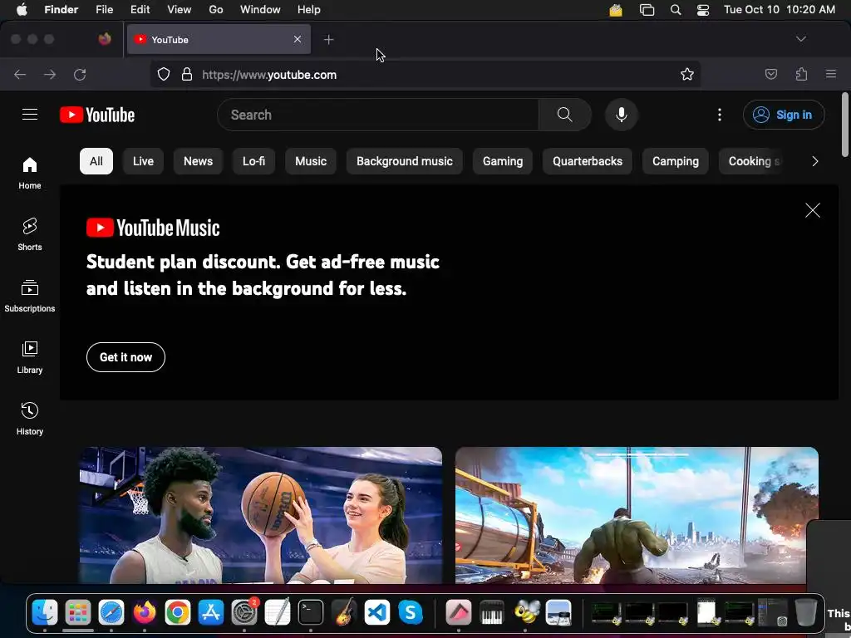The width and height of the screenshot is (851, 638).
Task: Open Visual Studio Code from the dock
Action: click(x=377, y=612)
